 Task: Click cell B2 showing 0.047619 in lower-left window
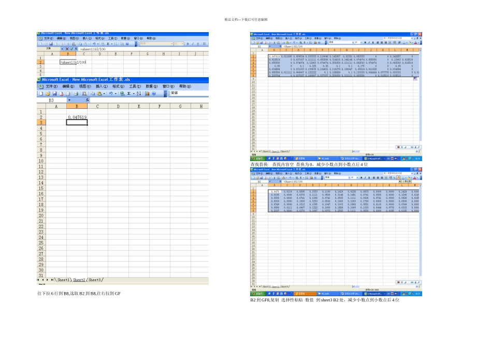[x=77, y=117]
